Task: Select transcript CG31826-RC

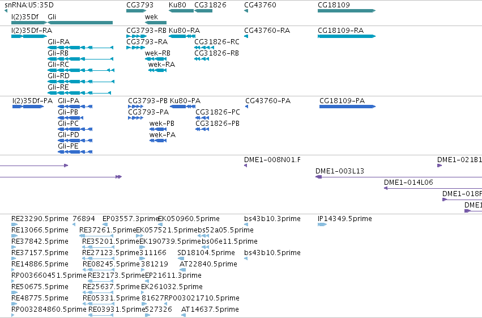Action: click(204, 48)
